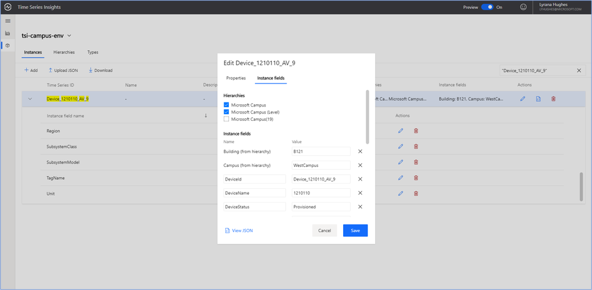
Task: Open the Hierarchies tab
Action: [x=64, y=53]
